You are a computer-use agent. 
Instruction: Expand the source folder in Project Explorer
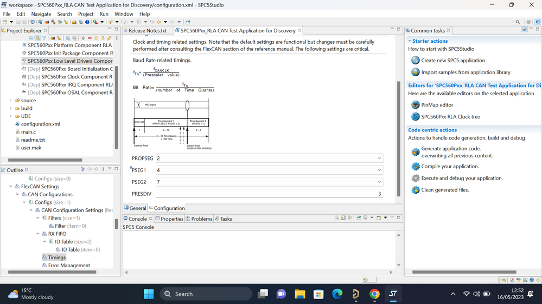tap(11, 100)
